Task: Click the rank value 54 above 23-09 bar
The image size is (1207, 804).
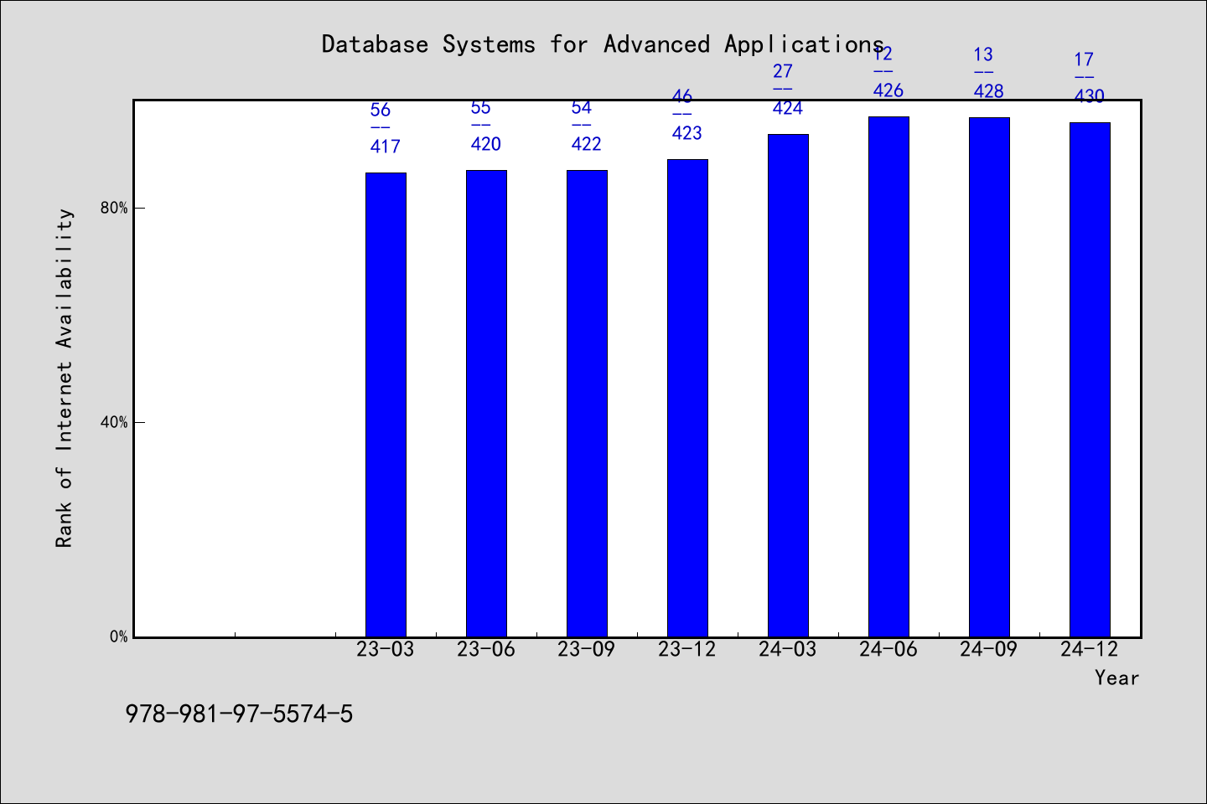Action: 582,107
